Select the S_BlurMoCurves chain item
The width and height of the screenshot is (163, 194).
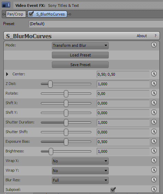[47, 14]
